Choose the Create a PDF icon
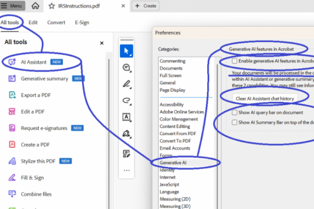Image resolution: width=314 pixels, height=209 pixels. coord(12,145)
